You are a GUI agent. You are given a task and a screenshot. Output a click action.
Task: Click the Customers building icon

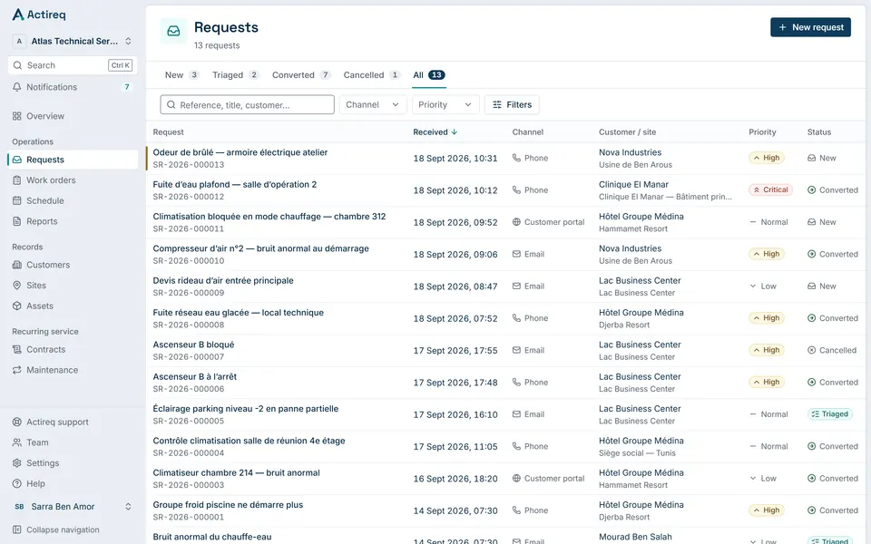click(17, 265)
